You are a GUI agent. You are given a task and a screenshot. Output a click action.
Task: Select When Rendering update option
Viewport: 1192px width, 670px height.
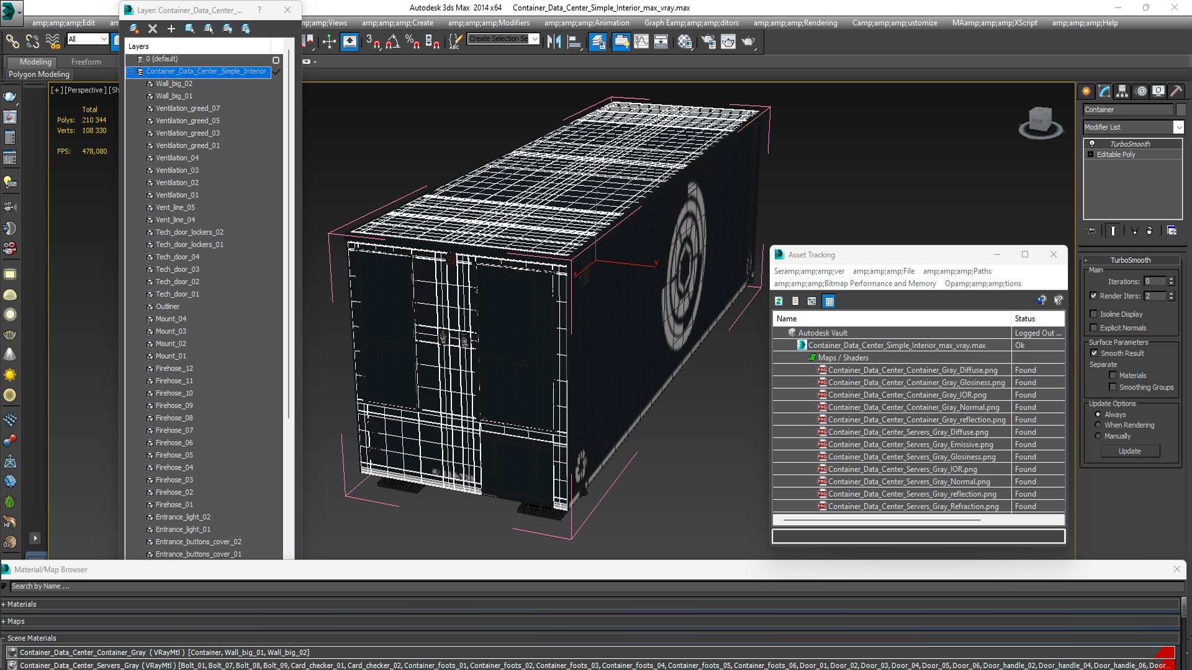coord(1098,425)
